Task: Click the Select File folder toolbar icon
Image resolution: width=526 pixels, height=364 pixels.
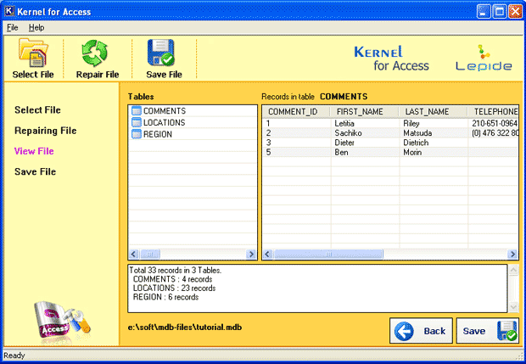Action: (x=35, y=54)
